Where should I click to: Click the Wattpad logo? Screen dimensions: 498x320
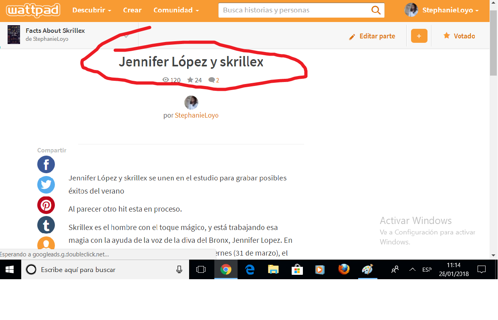(33, 10)
